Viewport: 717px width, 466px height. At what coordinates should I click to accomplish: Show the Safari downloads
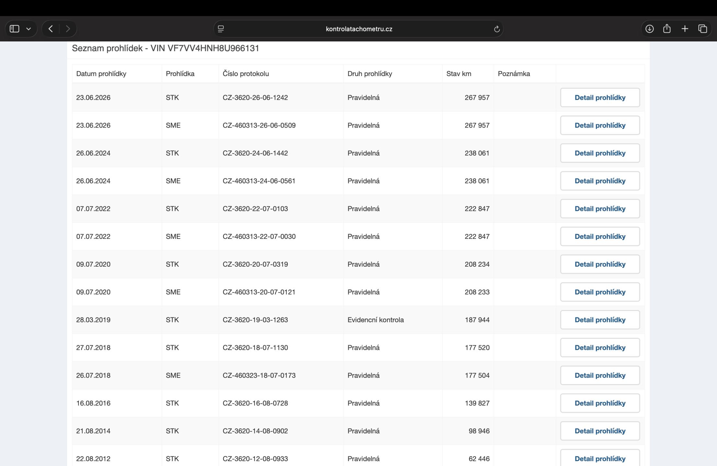649,29
